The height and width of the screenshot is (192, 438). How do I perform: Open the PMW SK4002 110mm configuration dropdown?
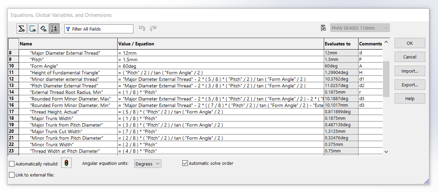point(360,28)
